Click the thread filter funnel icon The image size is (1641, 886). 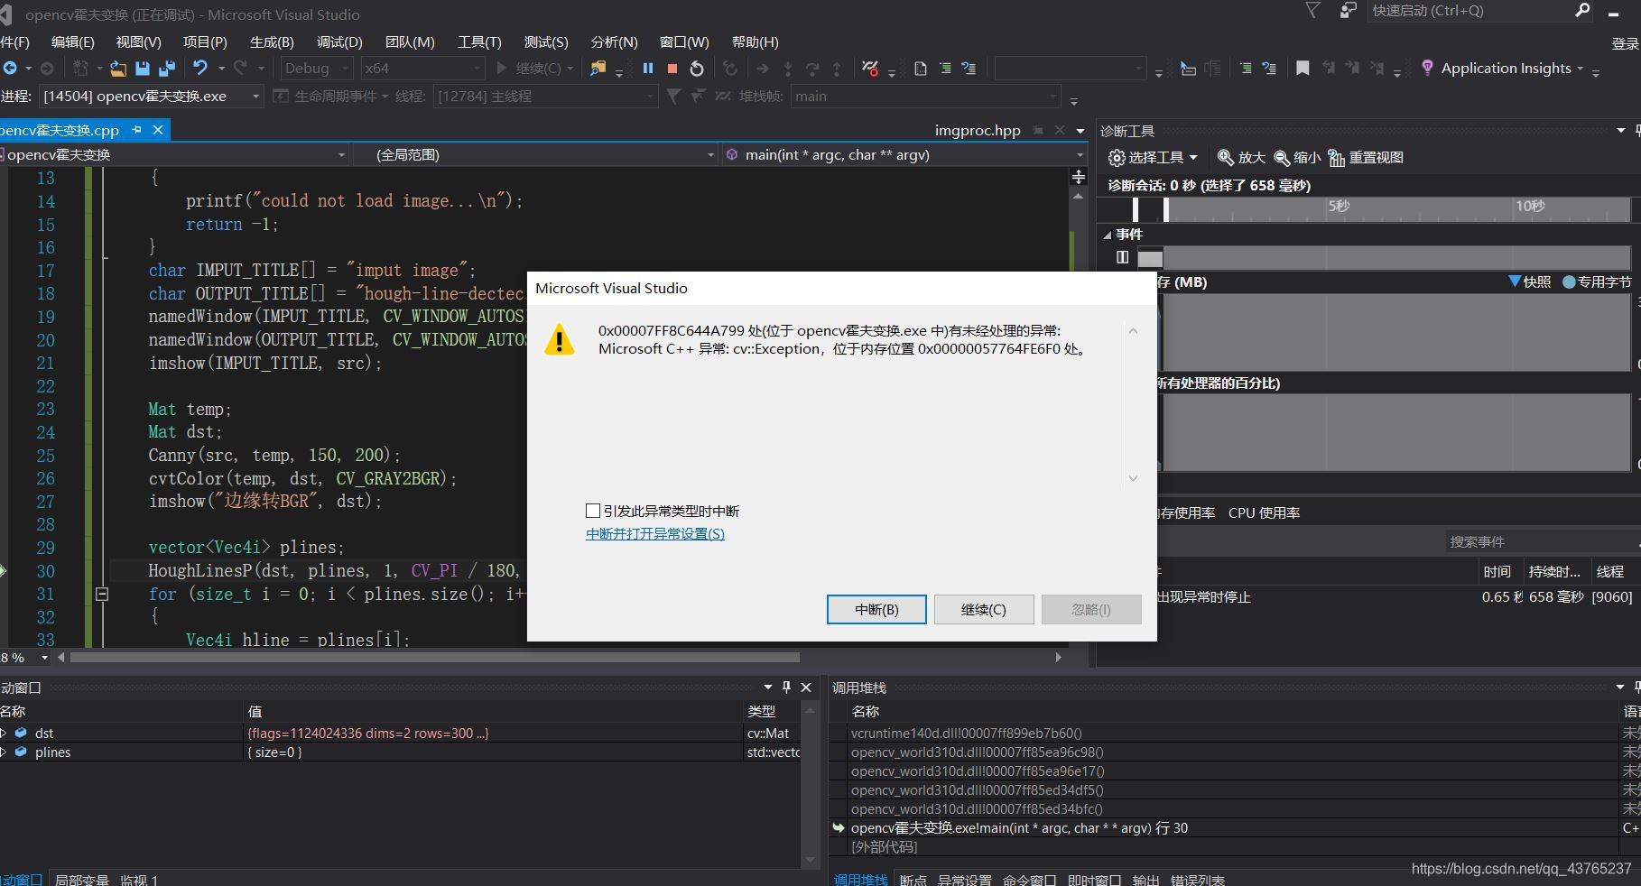[673, 96]
